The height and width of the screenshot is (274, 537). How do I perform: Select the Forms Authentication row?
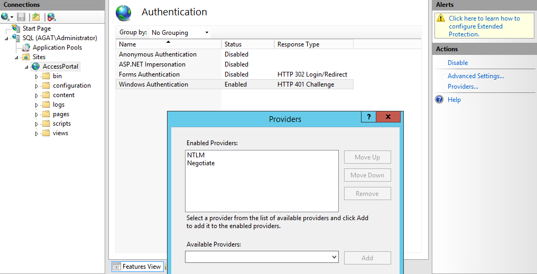pos(149,74)
